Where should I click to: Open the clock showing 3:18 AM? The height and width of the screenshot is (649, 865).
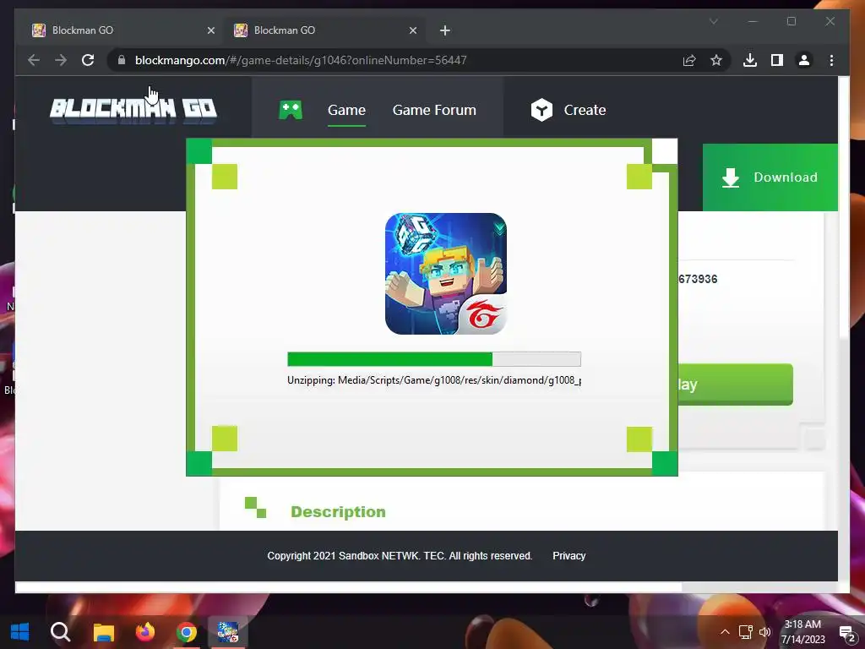[x=802, y=632]
